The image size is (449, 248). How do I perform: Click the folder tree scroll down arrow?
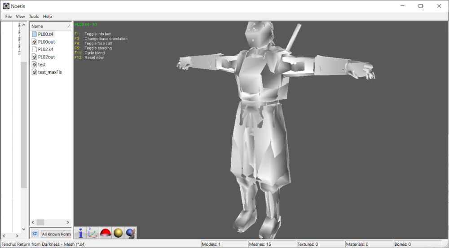click(24, 229)
